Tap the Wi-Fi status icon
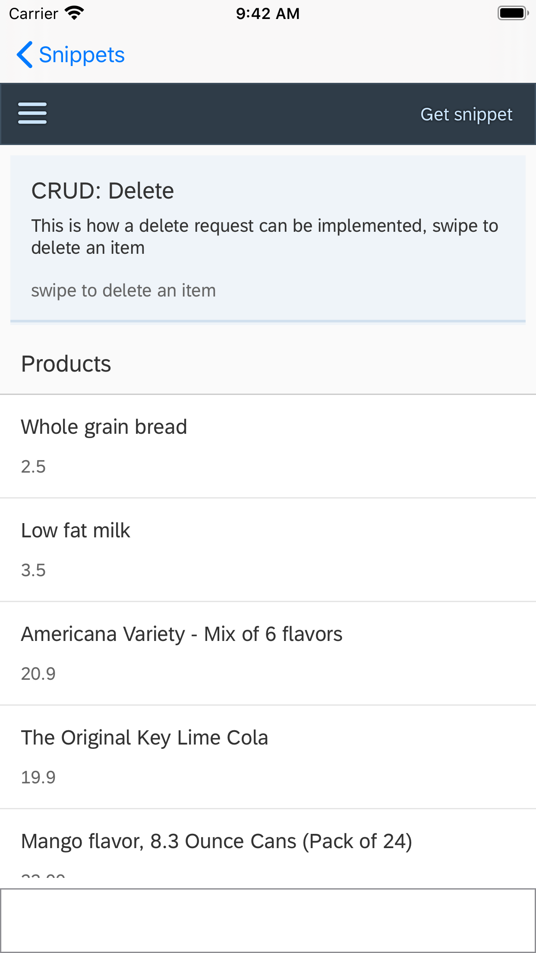Image resolution: width=536 pixels, height=953 pixels. [74, 13]
